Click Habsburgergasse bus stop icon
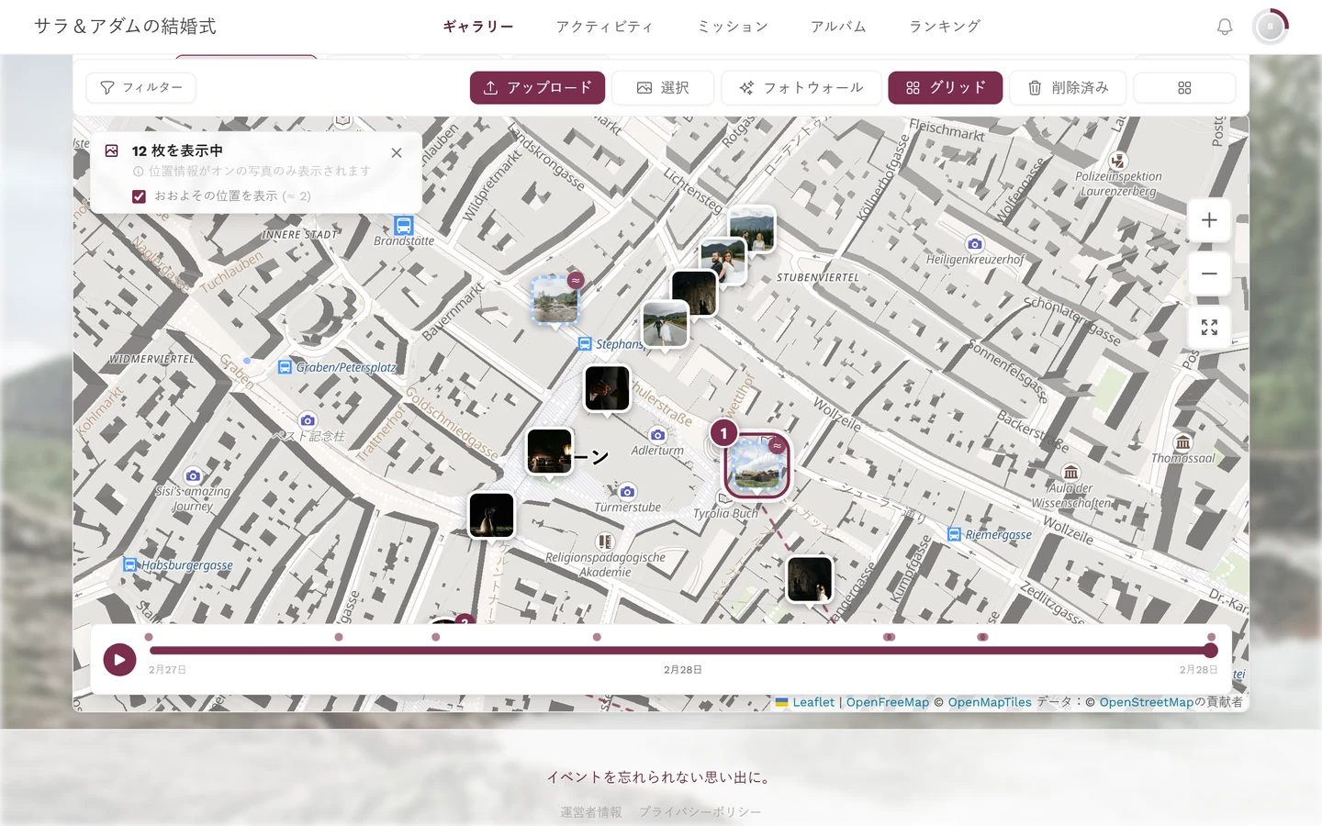Viewport: 1322px width, 826px height. [129, 565]
